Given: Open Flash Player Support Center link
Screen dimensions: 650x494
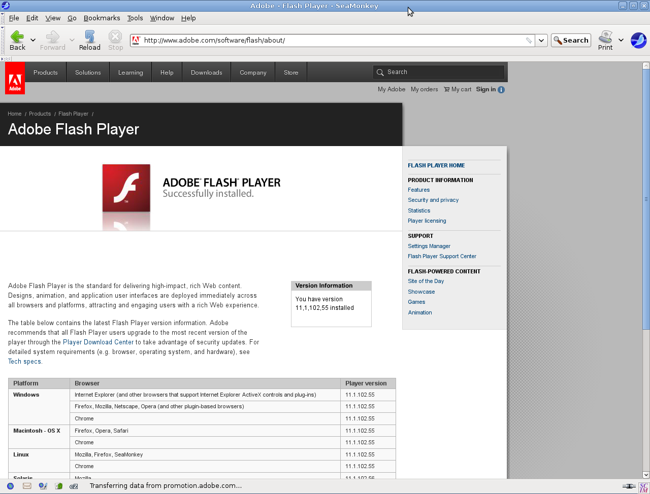Looking at the screenshot, I should [442, 256].
